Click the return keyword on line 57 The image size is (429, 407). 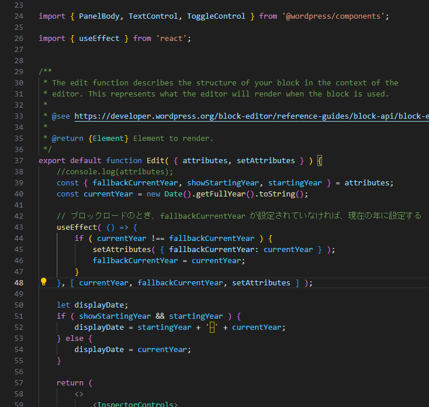[x=70, y=382]
